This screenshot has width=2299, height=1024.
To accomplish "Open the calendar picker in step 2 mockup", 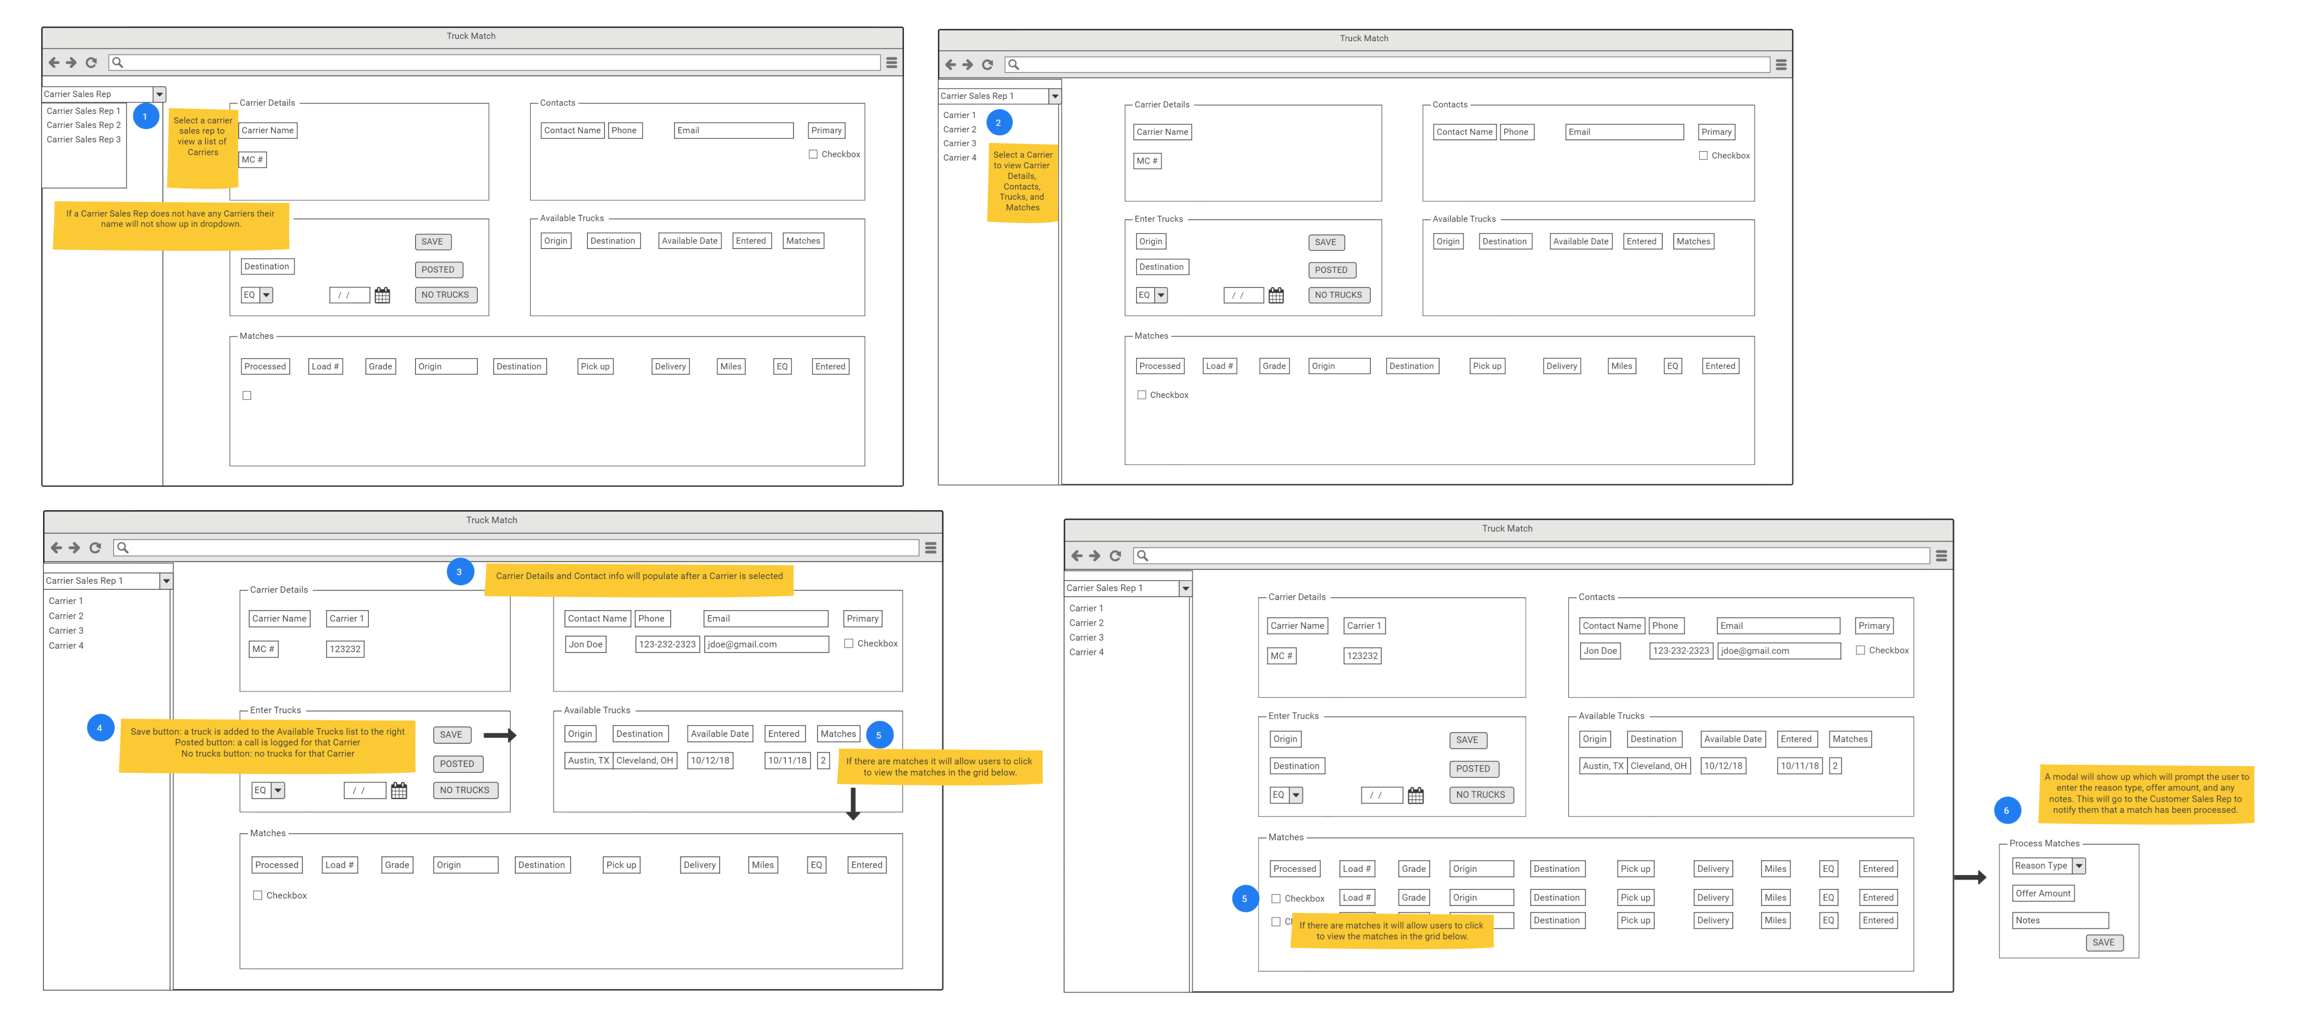I will click(1276, 295).
